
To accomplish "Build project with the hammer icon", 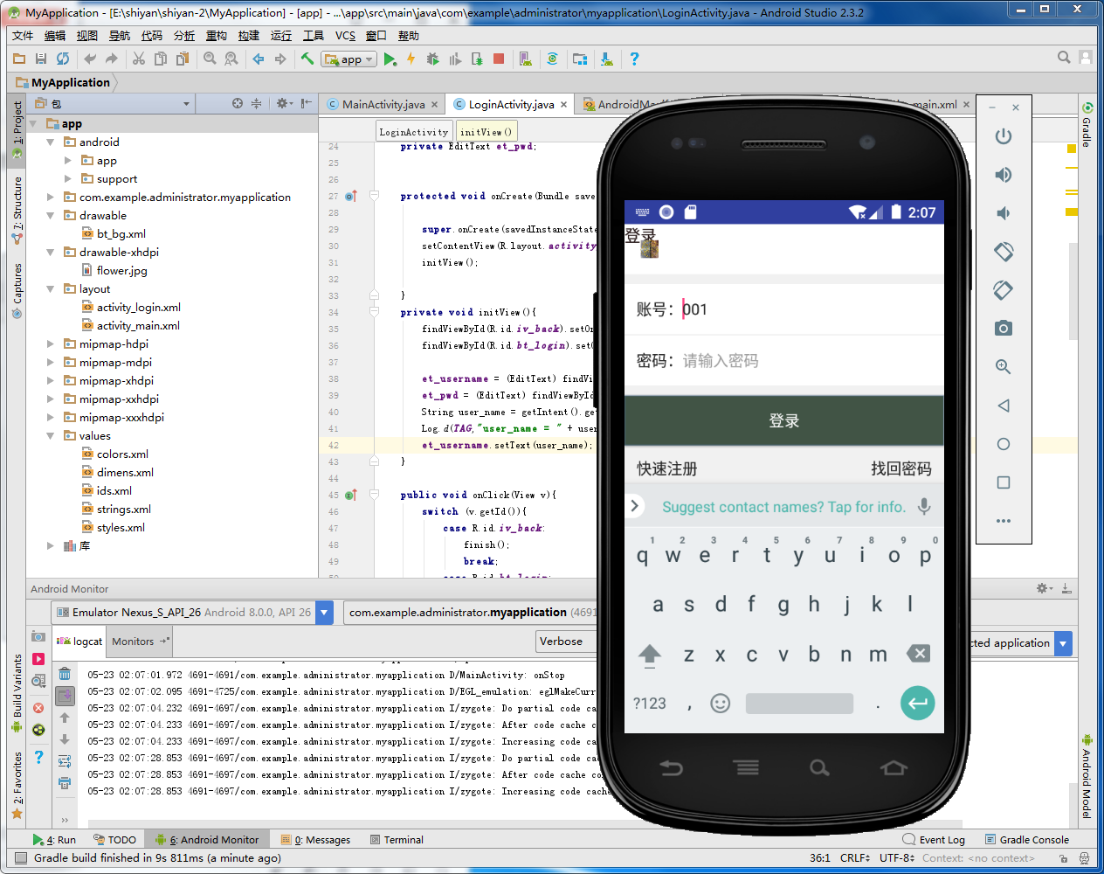I will [x=307, y=59].
